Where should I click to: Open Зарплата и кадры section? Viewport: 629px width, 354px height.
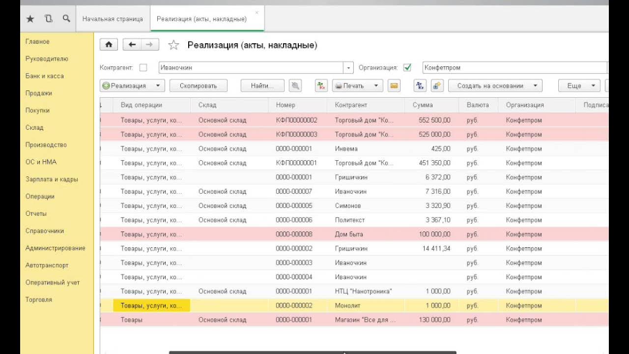(52, 179)
